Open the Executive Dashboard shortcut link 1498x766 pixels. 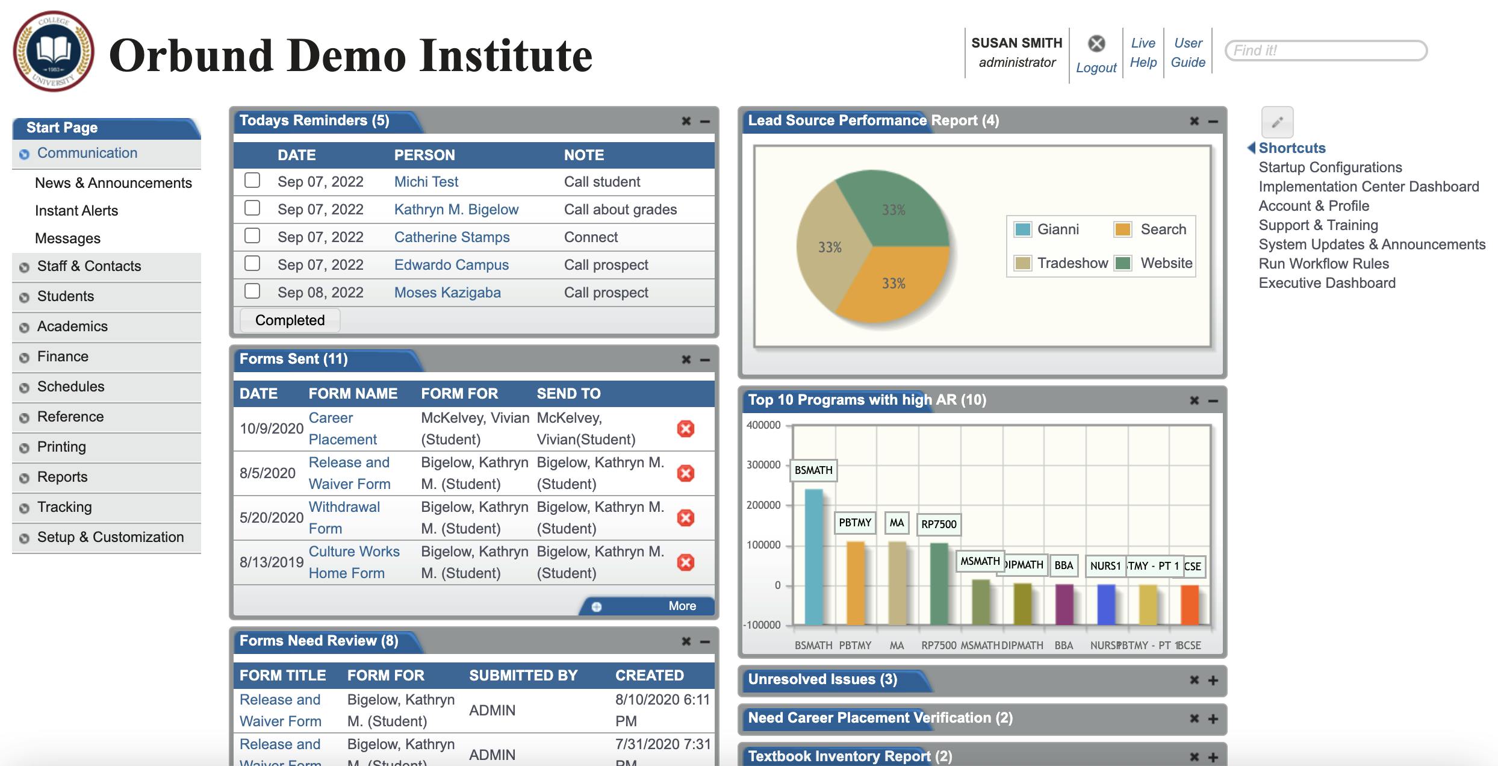pos(1326,283)
